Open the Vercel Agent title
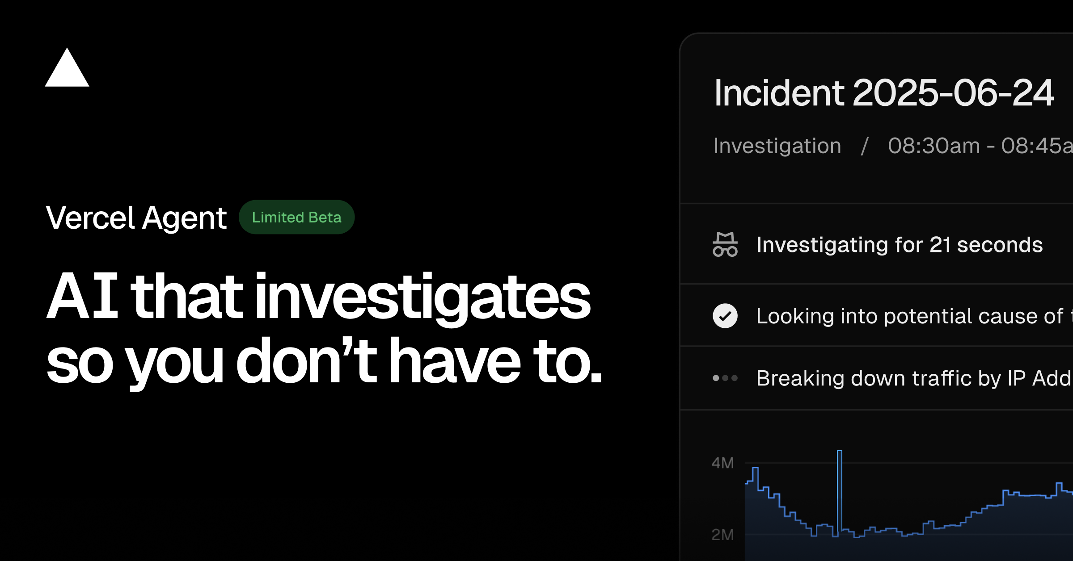1073x561 pixels. 136,218
